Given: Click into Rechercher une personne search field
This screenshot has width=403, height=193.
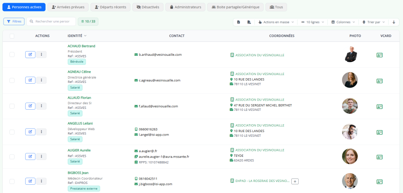Looking at the screenshot, I should pos(51,22).
